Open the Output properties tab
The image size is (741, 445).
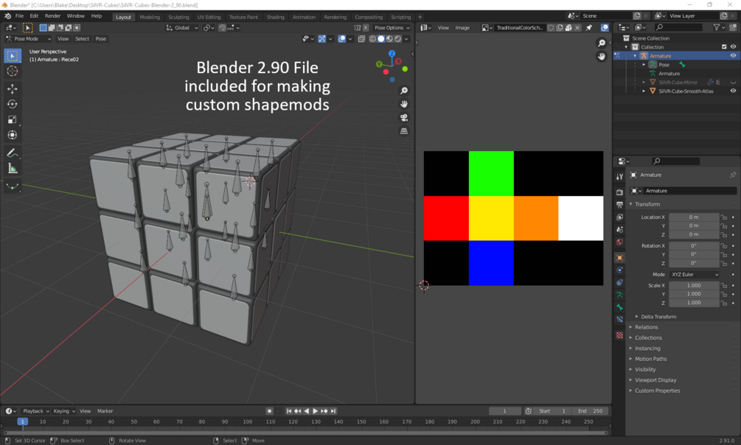[x=619, y=205]
